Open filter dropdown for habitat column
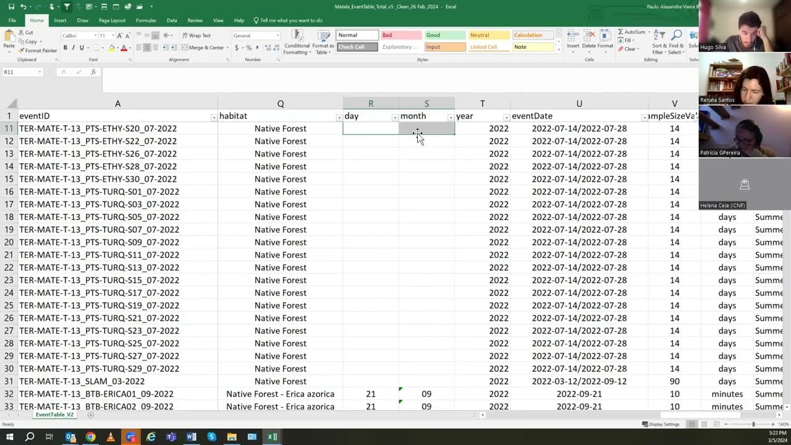 coord(339,117)
